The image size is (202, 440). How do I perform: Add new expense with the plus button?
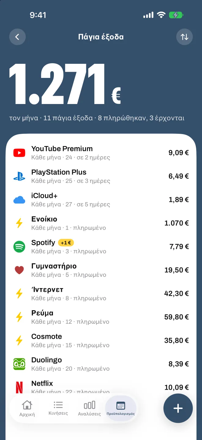(178, 408)
